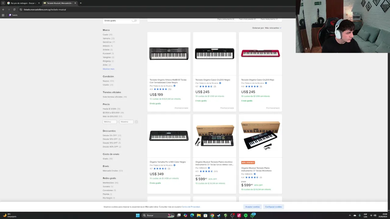This screenshot has height=219, width=390.
Task: Click the Mínimo price input
Action: (x=110, y=122)
